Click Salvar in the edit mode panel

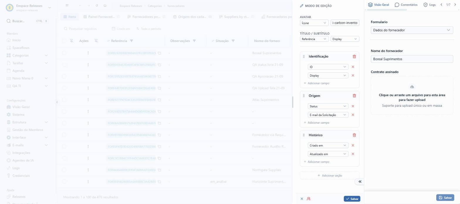(352, 199)
